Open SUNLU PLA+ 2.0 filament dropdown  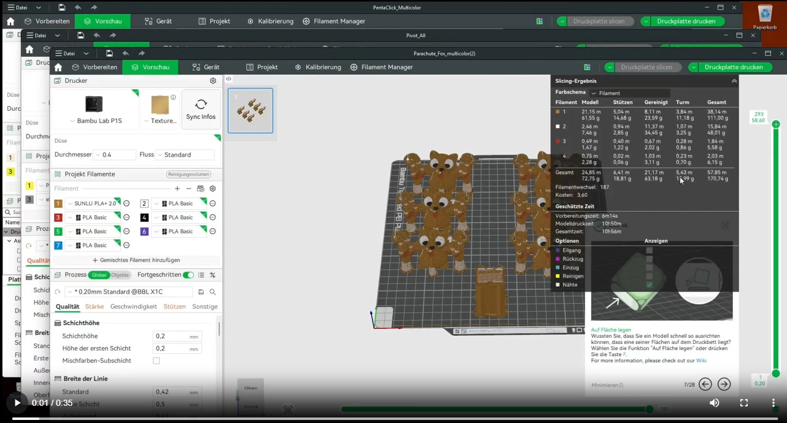pyautogui.click(x=93, y=204)
